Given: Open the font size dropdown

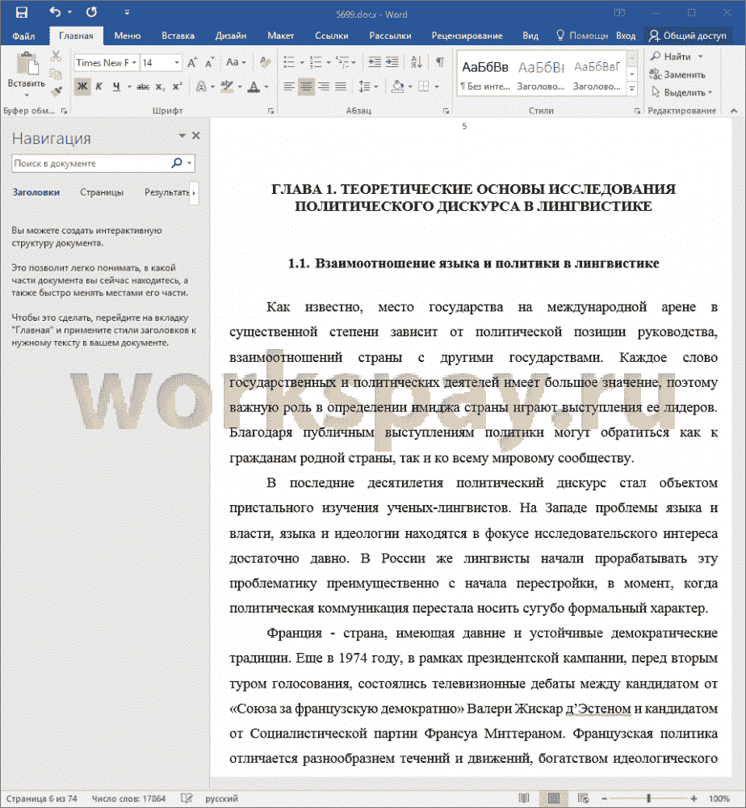Looking at the screenshot, I should pyautogui.click(x=177, y=63).
